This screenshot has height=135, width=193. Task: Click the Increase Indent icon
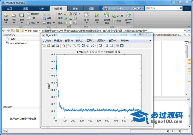(x=70, y=23)
